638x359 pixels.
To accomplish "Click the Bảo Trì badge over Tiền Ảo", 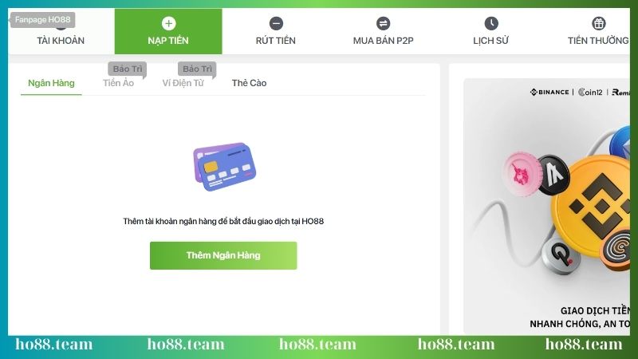I will point(128,69).
